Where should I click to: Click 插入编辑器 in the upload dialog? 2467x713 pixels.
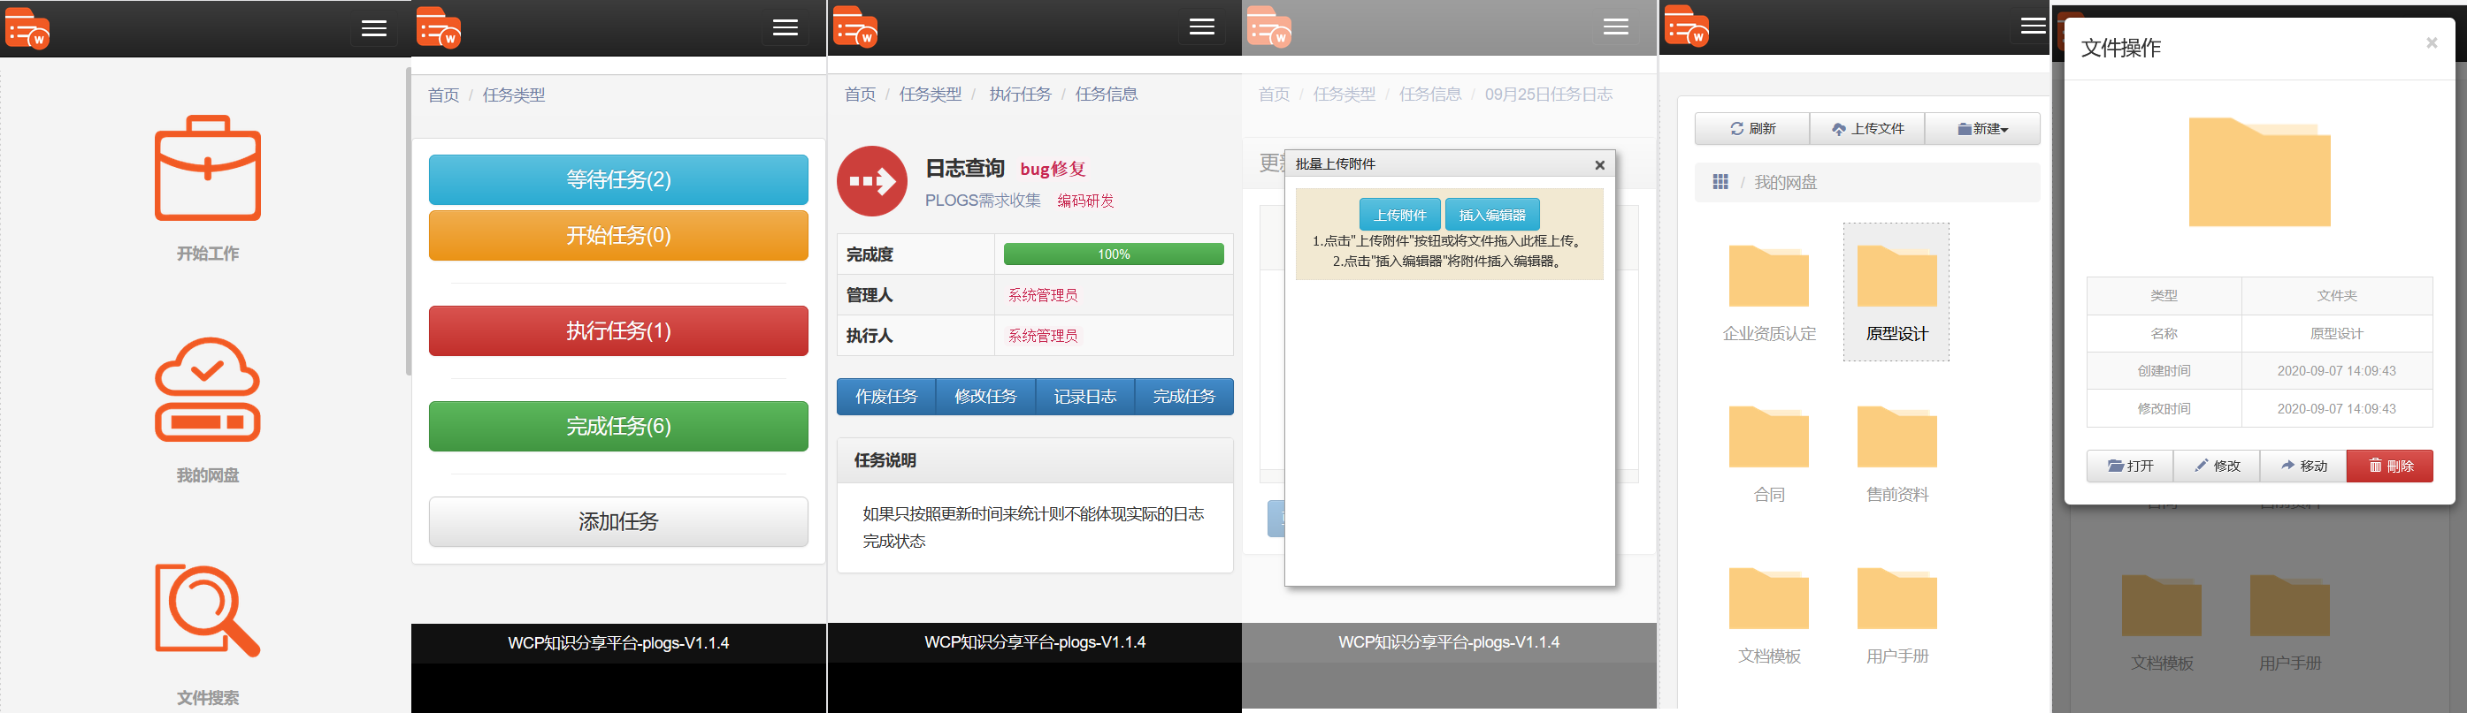[x=1492, y=216]
